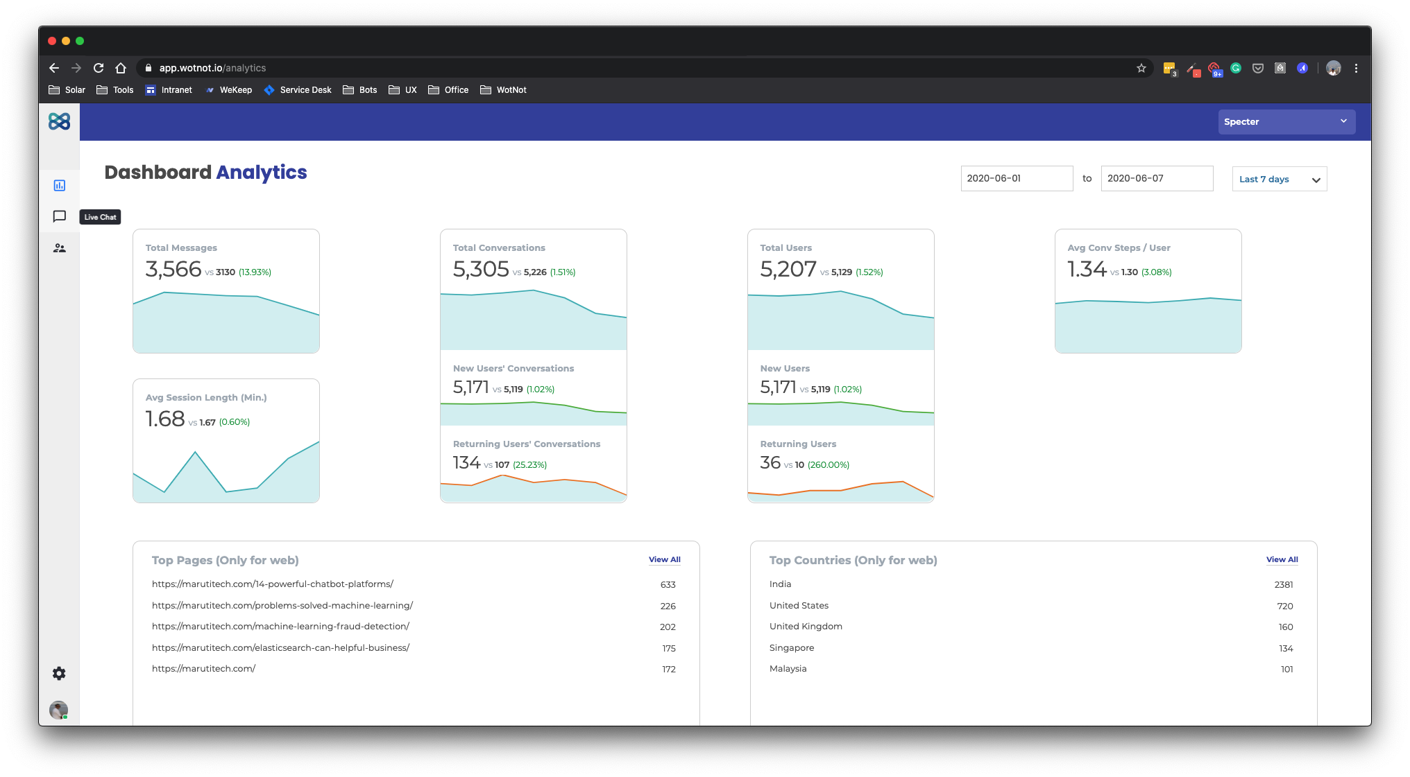View all Top Pages
The width and height of the screenshot is (1410, 777).
point(664,560)
